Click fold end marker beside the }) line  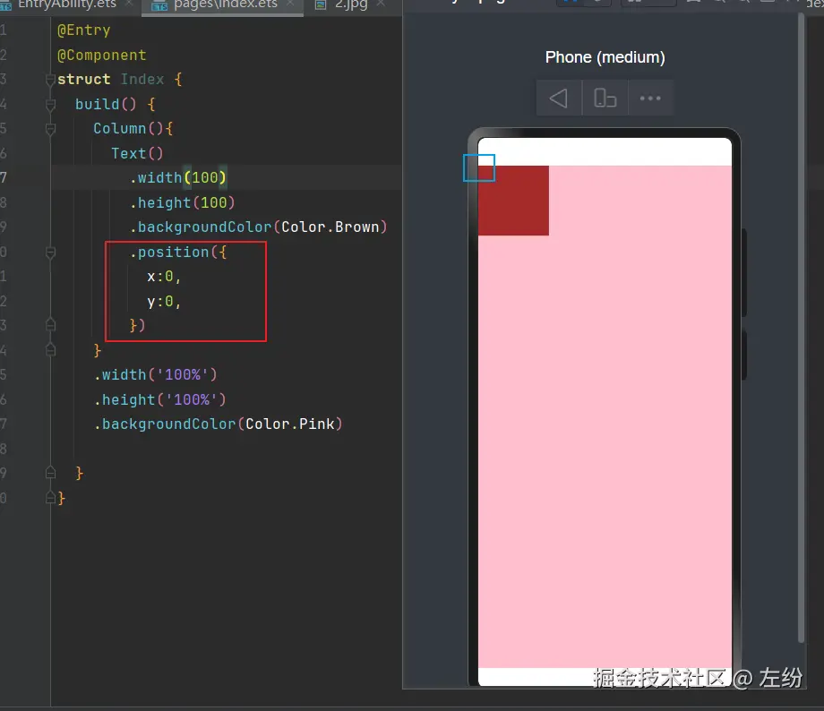pyautogui.click(x=50, y=325)
